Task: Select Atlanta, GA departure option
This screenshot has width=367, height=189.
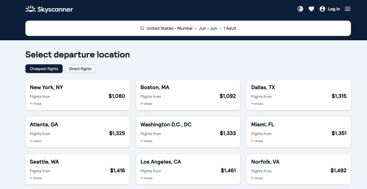Action: 77,132
